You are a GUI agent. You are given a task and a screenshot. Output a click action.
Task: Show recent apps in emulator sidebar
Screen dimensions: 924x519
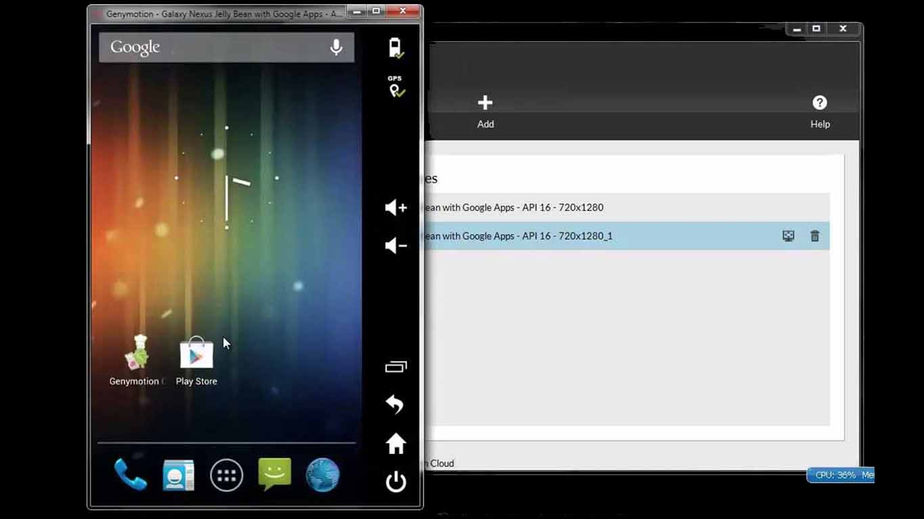396,367
